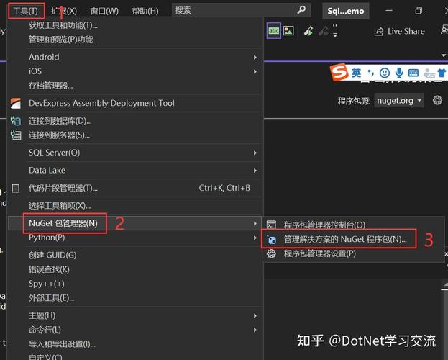Click the package manager console icon
The image size is (448, 360).
click(271, 225)
